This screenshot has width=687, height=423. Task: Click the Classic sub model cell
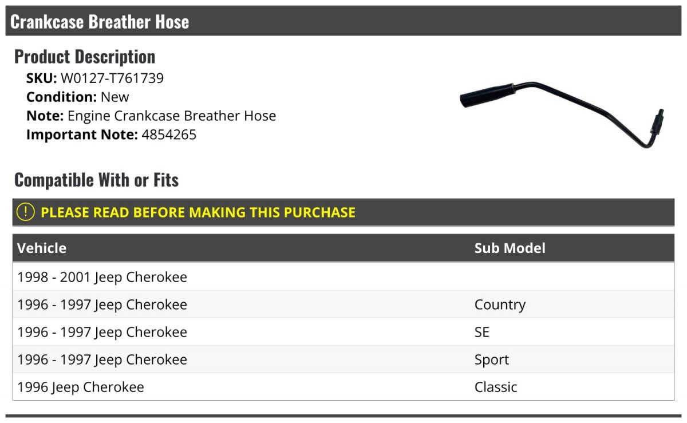click(496, 387)
